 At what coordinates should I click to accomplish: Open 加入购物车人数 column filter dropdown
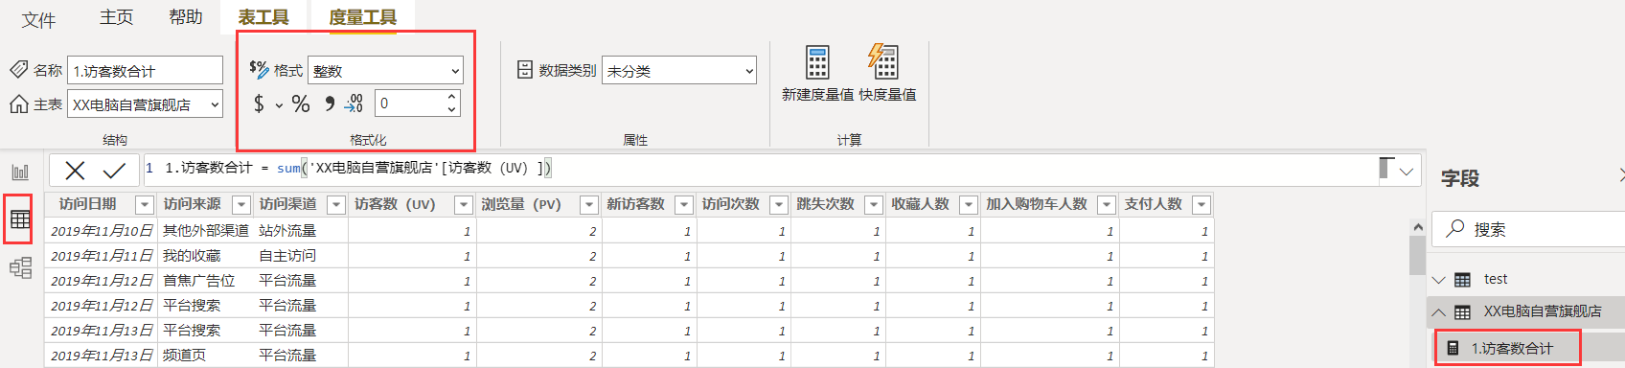tap(1107, 204)
